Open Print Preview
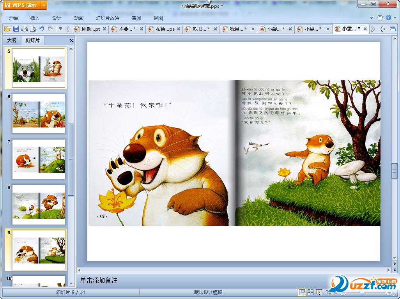 [x=33, y=29]
